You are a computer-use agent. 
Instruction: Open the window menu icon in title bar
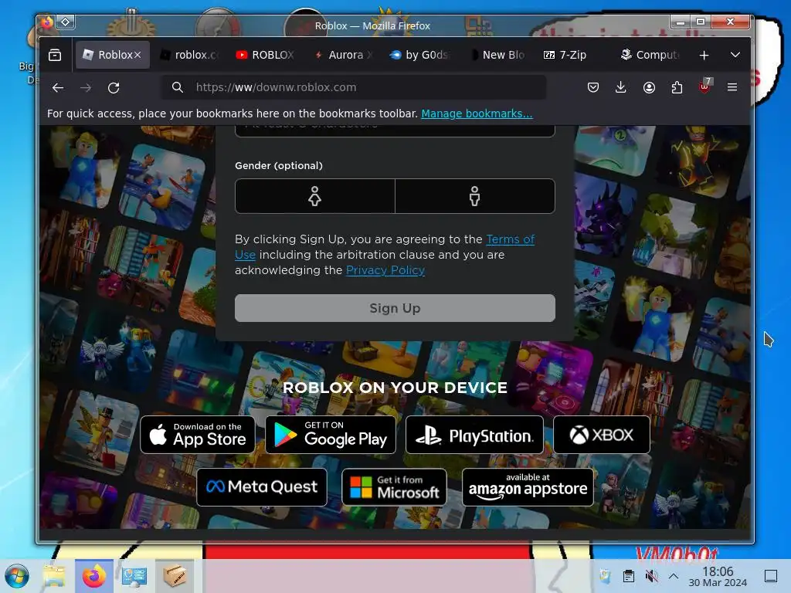(47, 22)
